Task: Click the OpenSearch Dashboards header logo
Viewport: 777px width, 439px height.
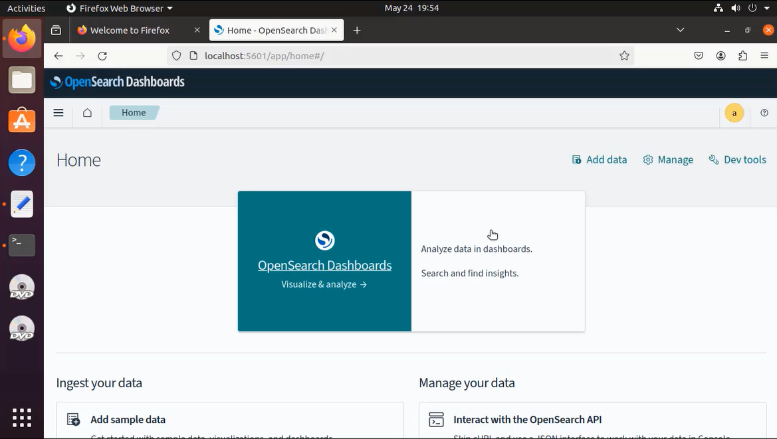Action: [118, 82]
